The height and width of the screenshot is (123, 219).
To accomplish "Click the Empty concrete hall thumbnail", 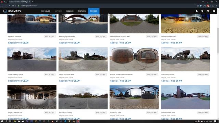I will 32,97.
